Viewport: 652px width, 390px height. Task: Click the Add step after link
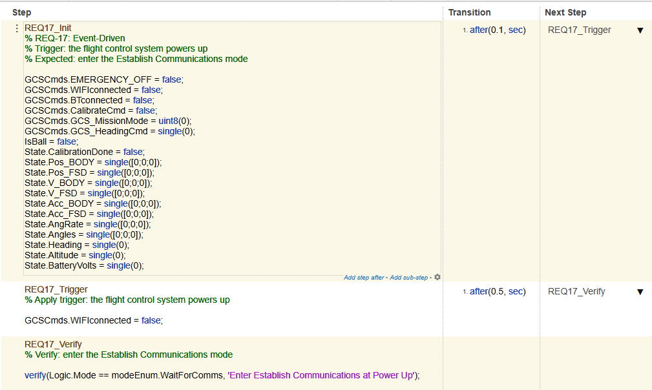point(364,278)
